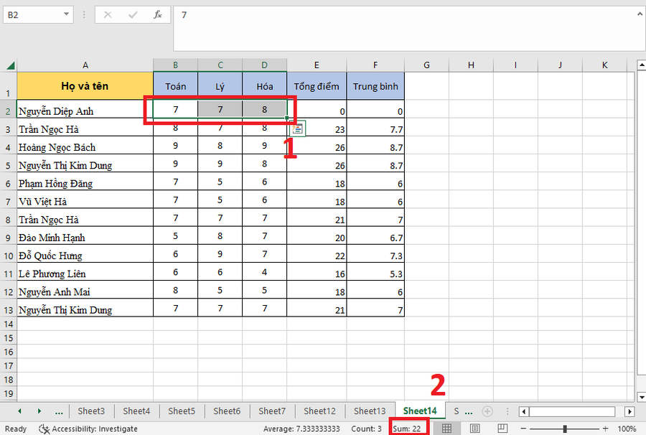Click the 'Hóa' header cell

[264, 86]
